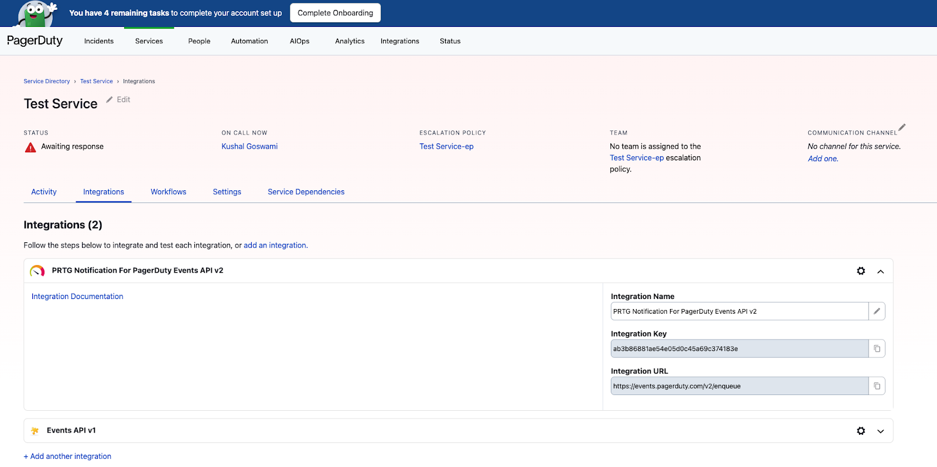
Task: Click 'No channel for this service.' text
Action: coord(854,146)
